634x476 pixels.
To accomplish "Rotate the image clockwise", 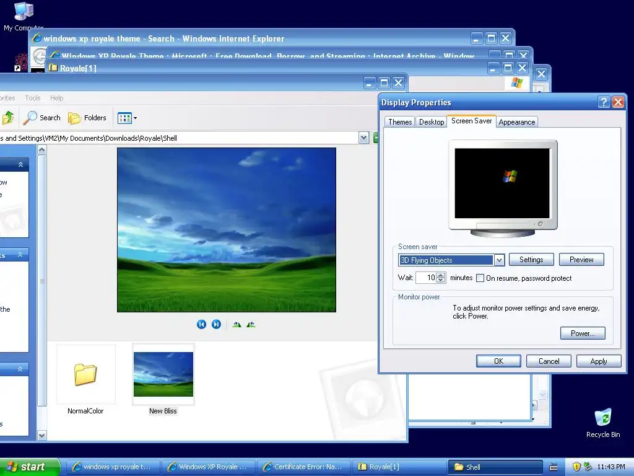I will [237, 324].
